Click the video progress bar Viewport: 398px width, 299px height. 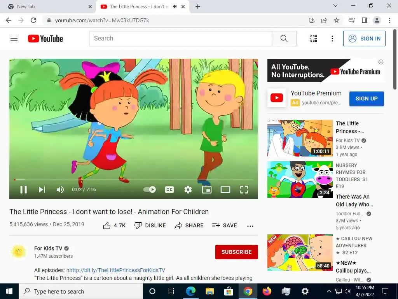(134, 179)
